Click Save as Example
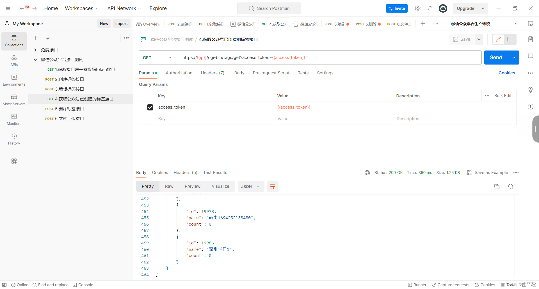This screenshot has height=289, width=539. pos(487,173)
